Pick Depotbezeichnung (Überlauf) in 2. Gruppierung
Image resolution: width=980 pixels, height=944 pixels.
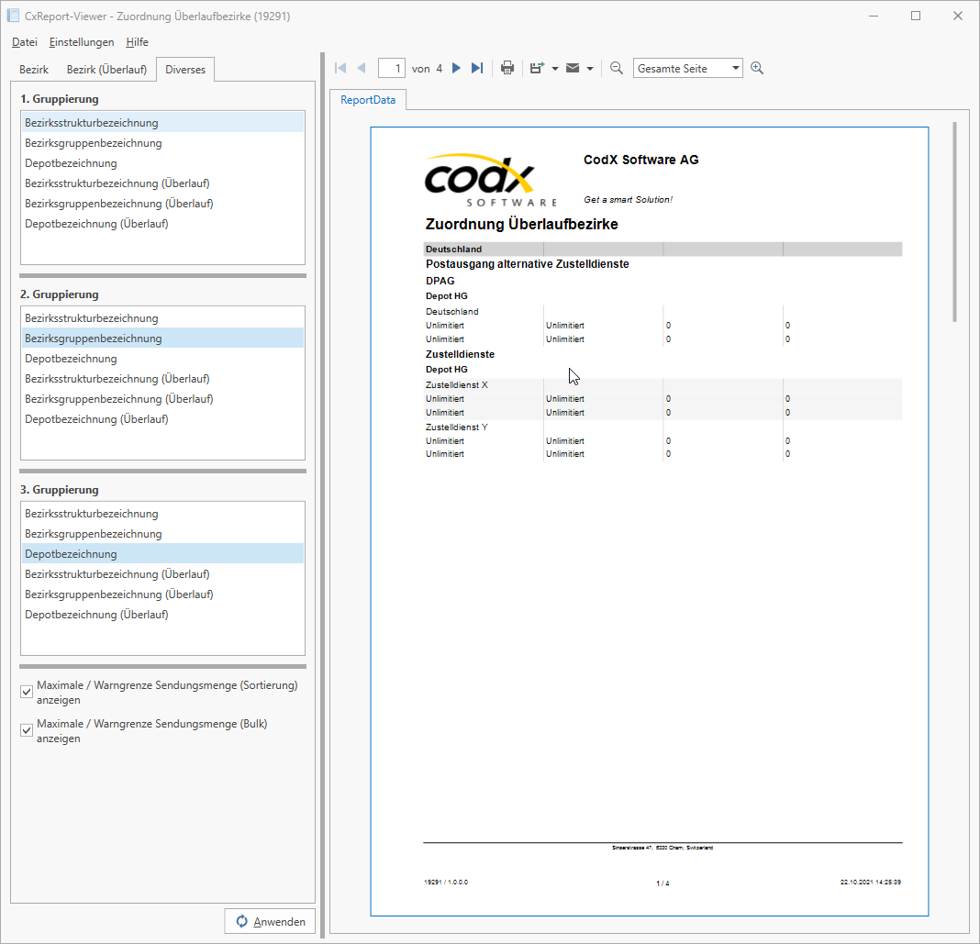tap(162, 419)
